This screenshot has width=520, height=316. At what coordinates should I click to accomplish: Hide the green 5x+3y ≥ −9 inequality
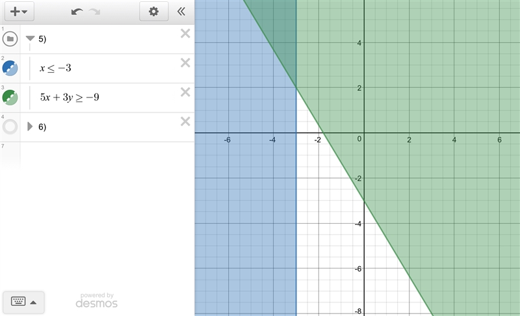click(x=10, y=97)
